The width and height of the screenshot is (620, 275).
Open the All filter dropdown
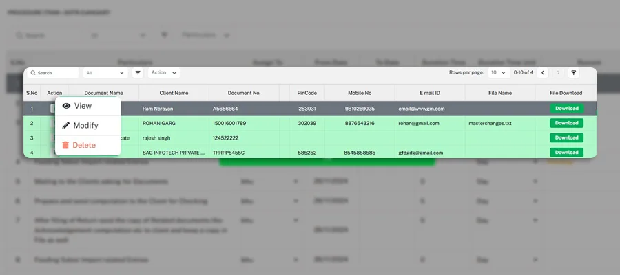click(x=105, y=73)
